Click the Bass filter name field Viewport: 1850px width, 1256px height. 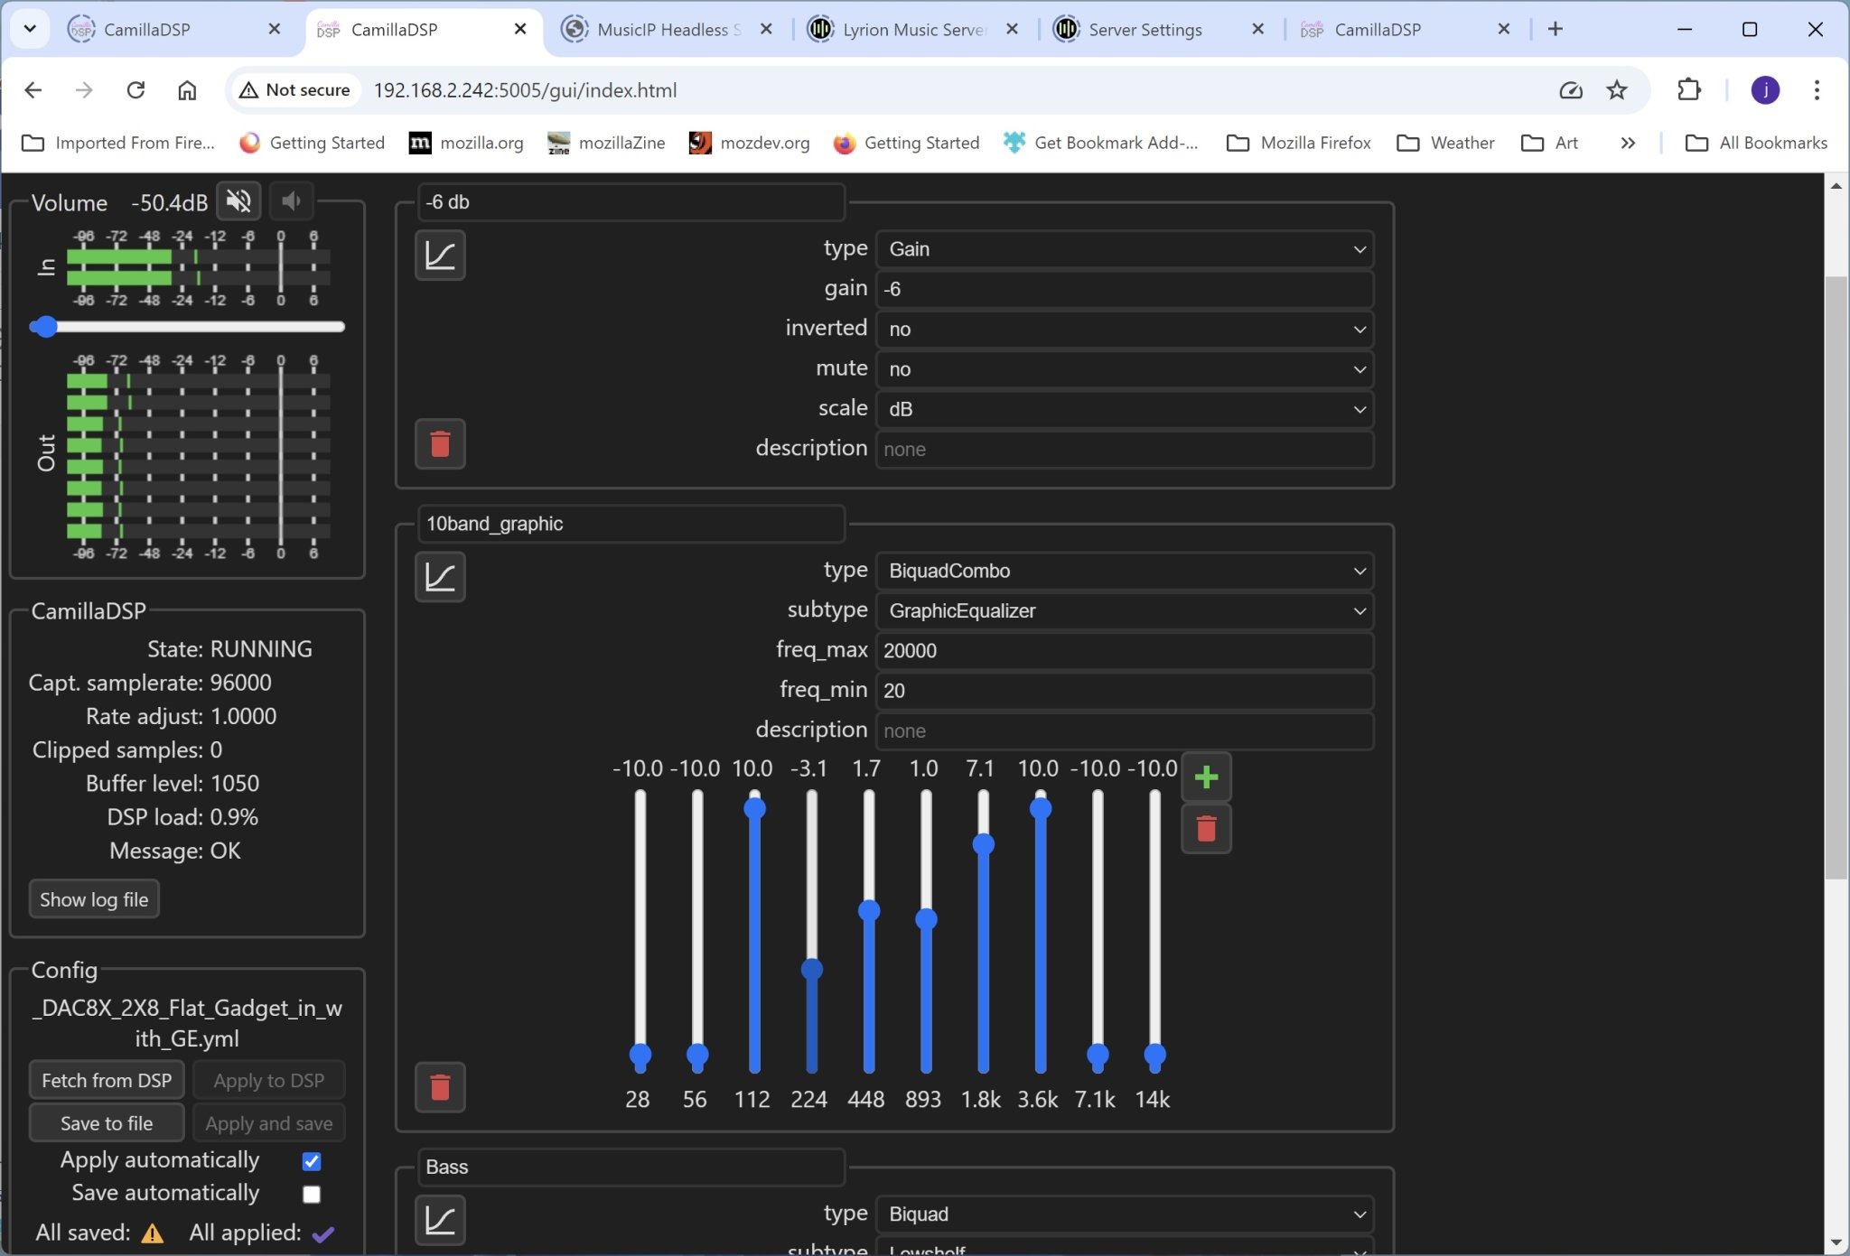631,1167
